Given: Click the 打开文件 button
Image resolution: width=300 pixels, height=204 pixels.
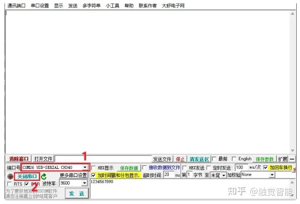Looking at the screenshot, I should pos(43,159).
